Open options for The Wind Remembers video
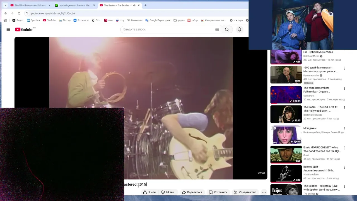The image size is (357, 201). click(x=344, y=88)
